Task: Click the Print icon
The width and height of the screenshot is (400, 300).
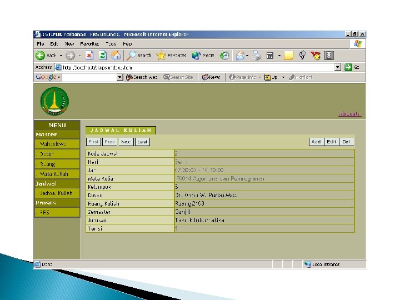Action: pos(257,56)
